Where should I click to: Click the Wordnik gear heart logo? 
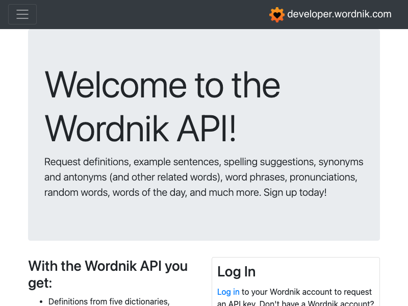277,15
